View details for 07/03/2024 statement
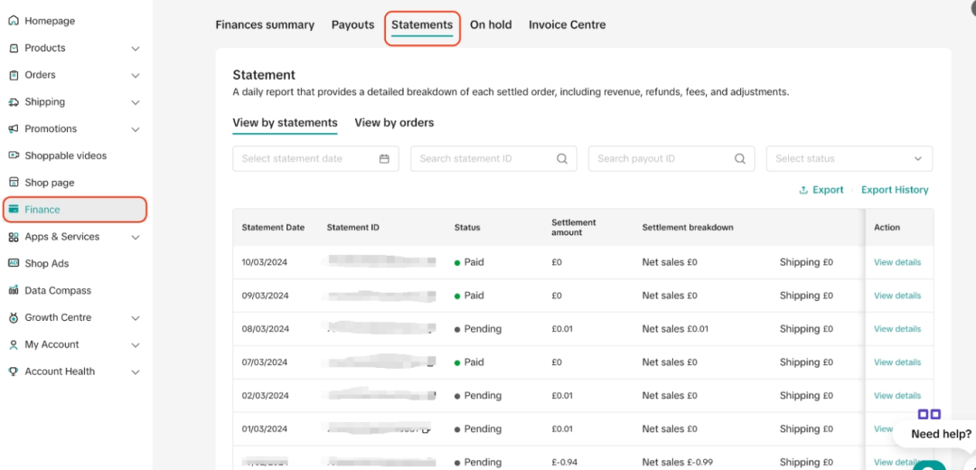Screen dimensions: 976x470 pyautogui.click(x=897, y=362)
